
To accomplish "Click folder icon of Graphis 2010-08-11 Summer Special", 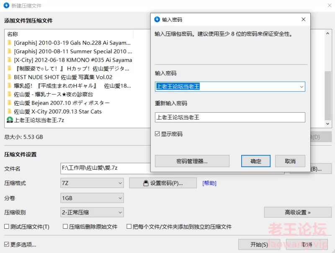I will [x=9, y=52].
